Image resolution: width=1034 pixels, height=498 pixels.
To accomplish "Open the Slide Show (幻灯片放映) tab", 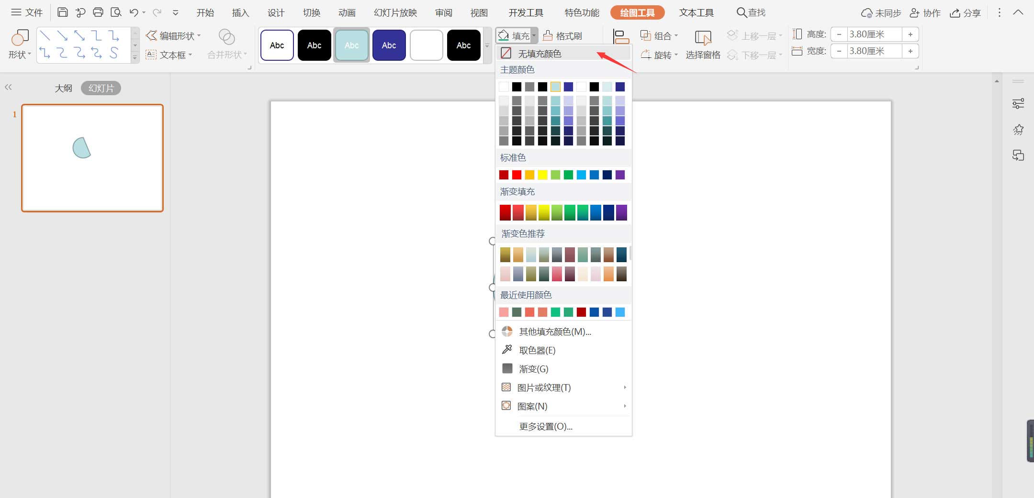I will [395, 13].
